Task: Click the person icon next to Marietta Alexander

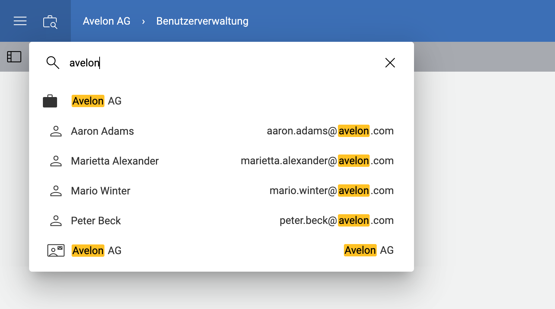Action: tap(56, 161)
